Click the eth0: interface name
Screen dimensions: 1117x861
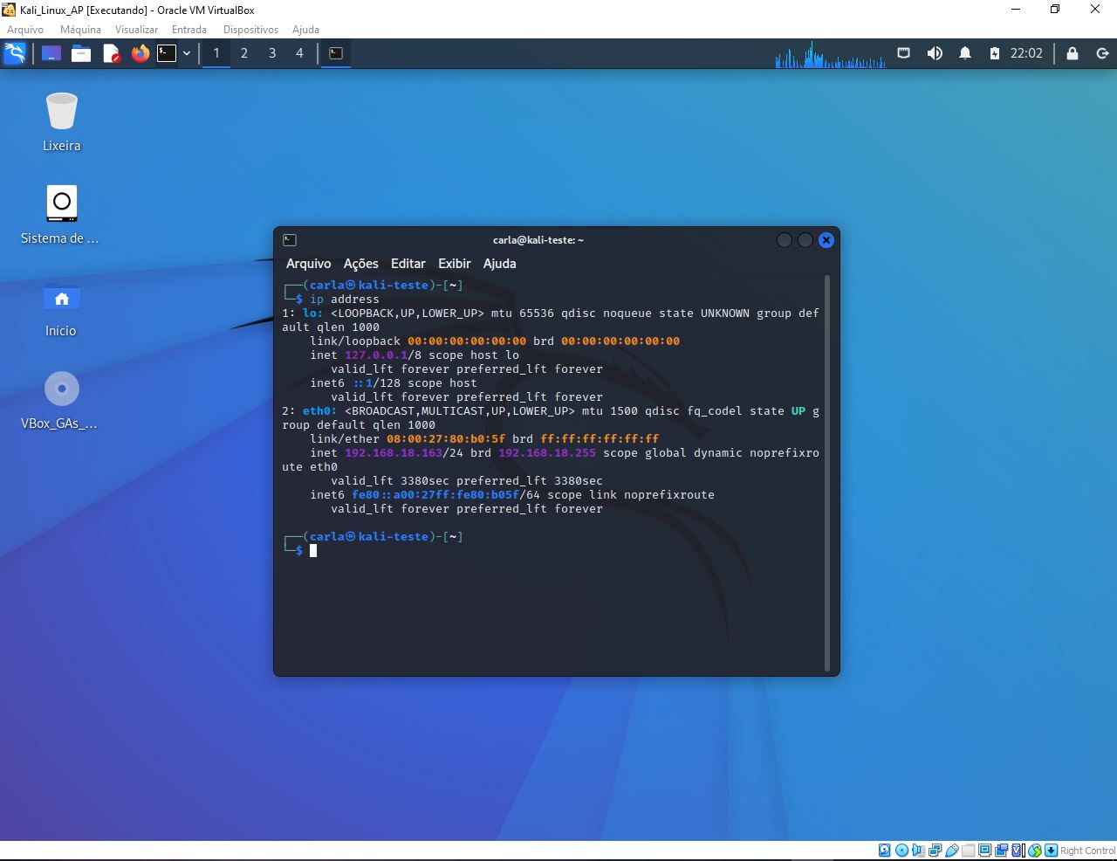(319, 411)
